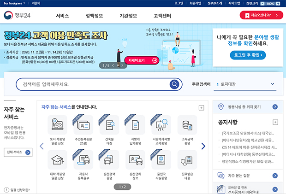Click the magnifier search button
The image size is (286, 194).
[x=174, y=84]
